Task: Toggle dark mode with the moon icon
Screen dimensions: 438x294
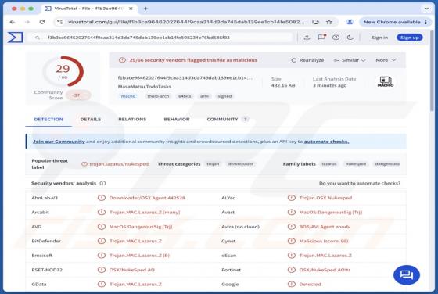Action: [x=350, y=38]
